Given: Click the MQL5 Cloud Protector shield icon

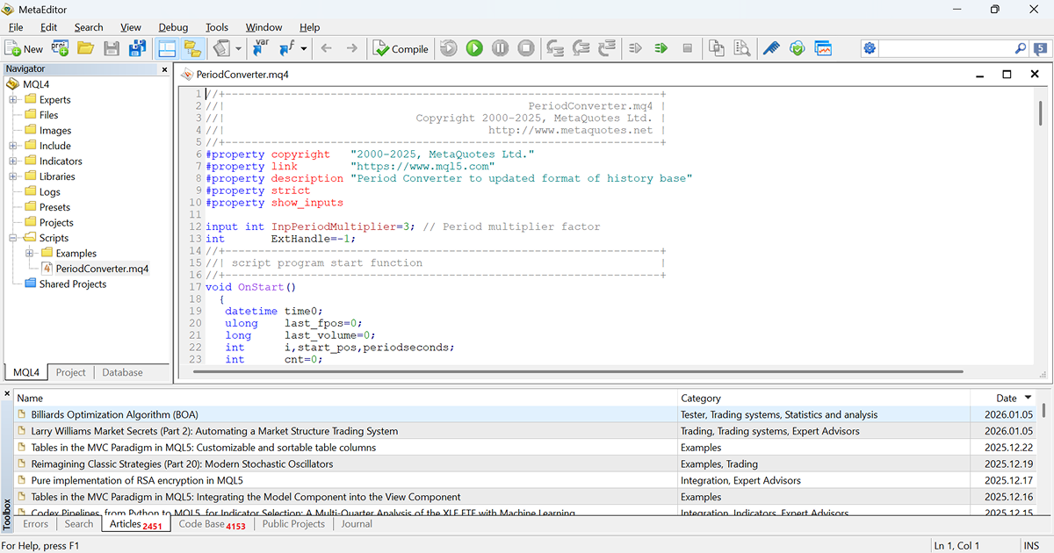Looking at the screenshot, I should tap(797, 49).
